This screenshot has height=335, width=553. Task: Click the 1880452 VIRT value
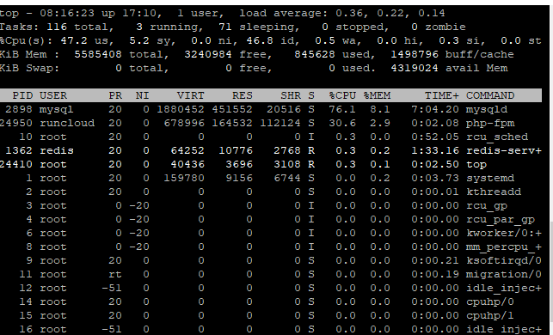pos(181,110)
